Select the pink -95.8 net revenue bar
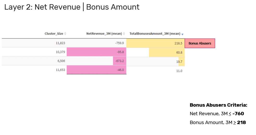The image size is (256, 135). coord(96,53)
